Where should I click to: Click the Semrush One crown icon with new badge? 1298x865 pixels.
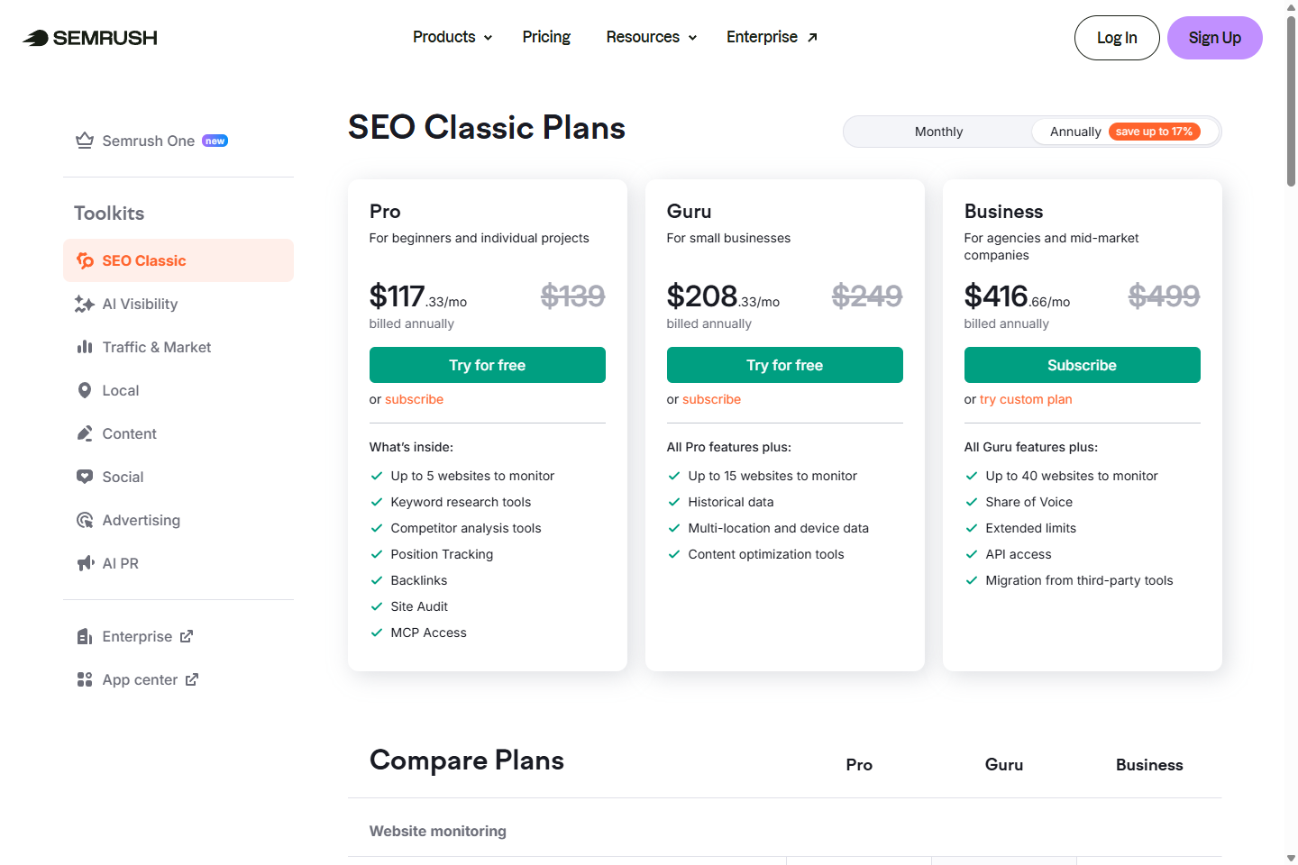(84, 141)
